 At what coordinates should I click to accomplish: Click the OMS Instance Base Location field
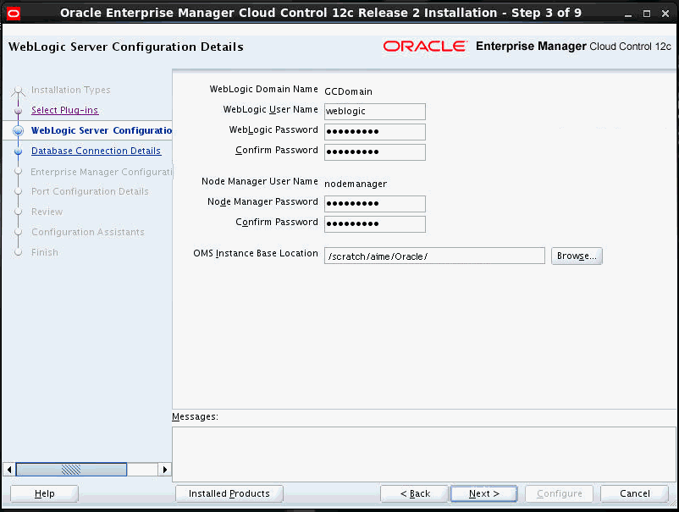coord(434,256)
